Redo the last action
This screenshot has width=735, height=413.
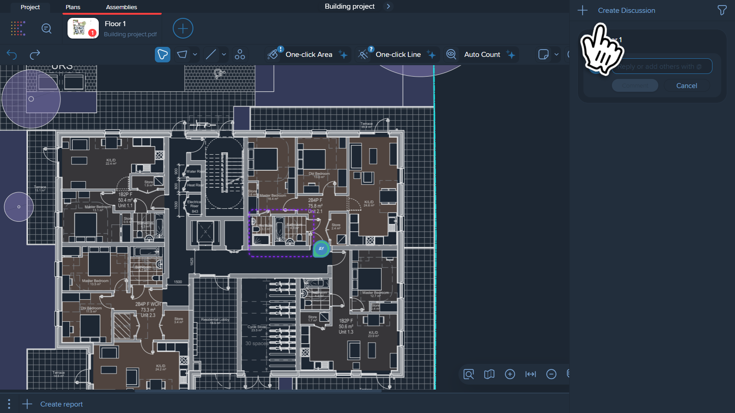[x=35, y=55]
